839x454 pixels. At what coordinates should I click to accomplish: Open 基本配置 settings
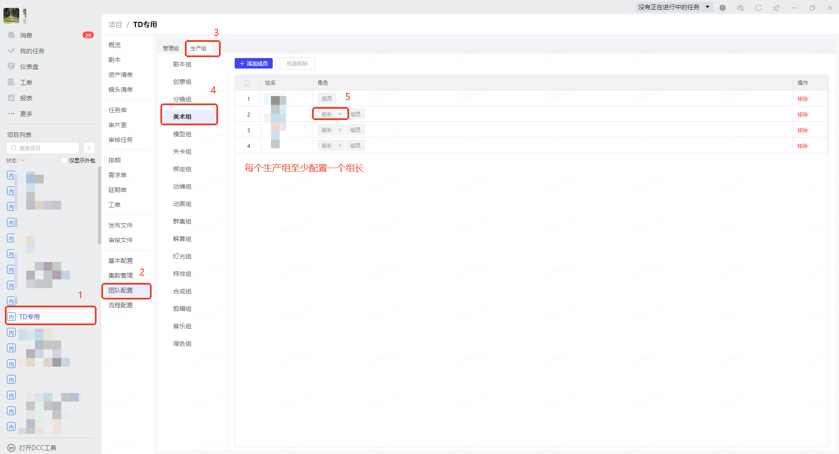(x=121, y=261)
